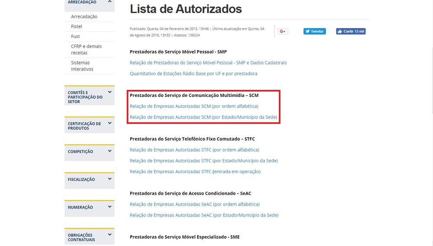Click the Fiscalização section header label
The width and height of the screenshot is (433, 246).
coord(81,179)
